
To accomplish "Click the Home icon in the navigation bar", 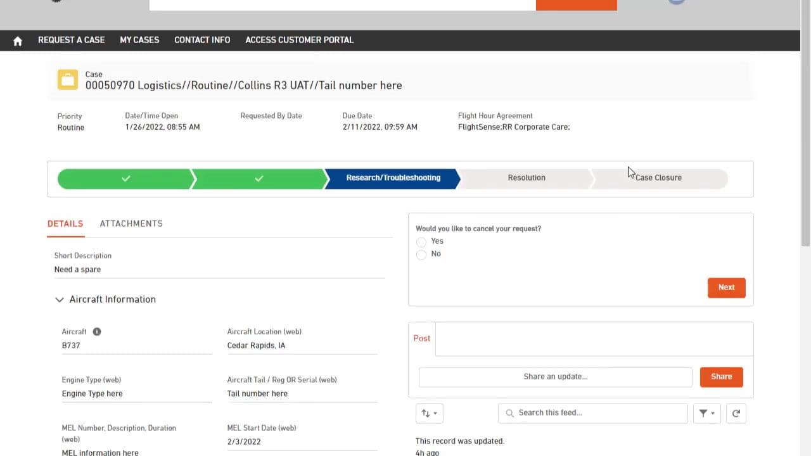I will pos(17,40).
